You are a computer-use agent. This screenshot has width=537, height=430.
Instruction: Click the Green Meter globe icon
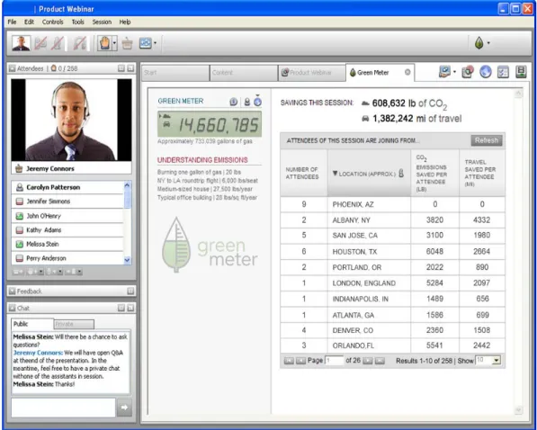click(x=258, y=102)
